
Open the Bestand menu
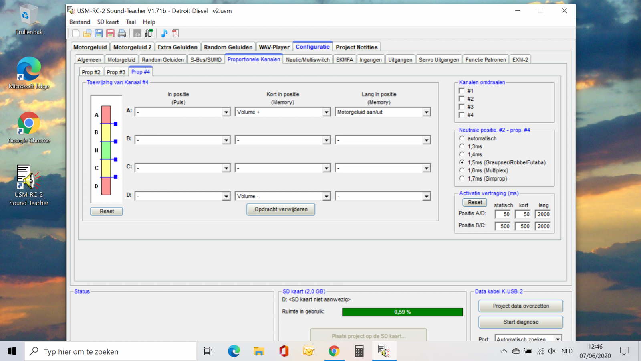80,22
